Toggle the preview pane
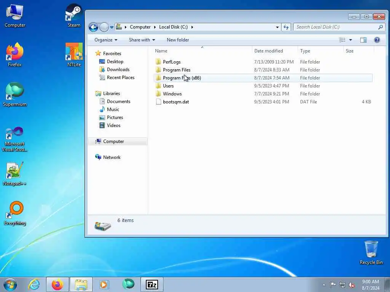 [363, 40]
